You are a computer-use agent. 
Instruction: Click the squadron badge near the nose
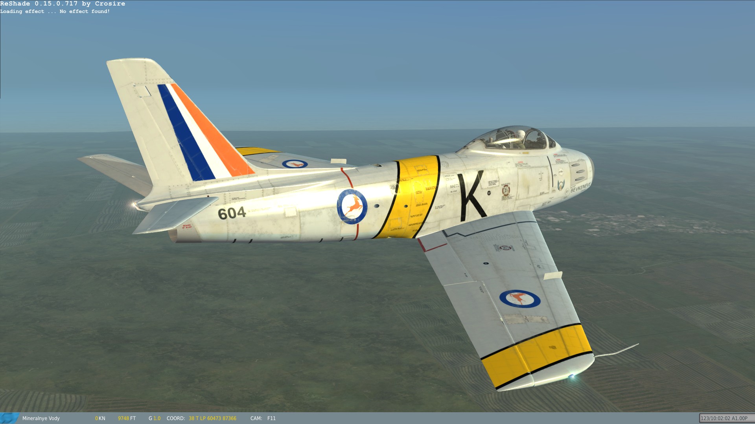[x=561, y=185]
